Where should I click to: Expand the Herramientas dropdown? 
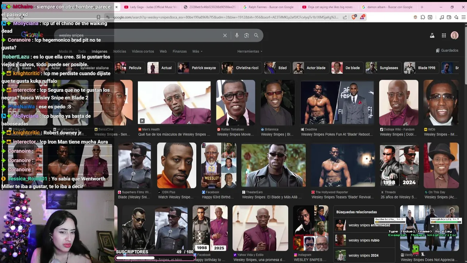click(x=250, y=52)
